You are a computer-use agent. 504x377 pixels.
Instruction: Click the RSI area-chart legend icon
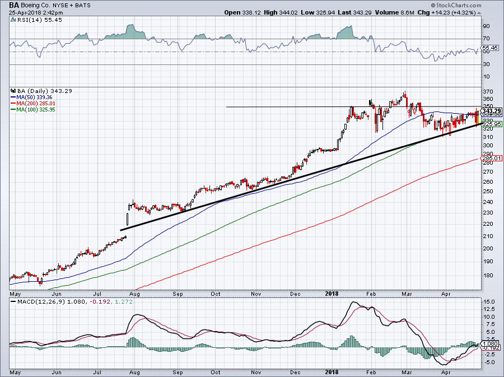(13, 20)
